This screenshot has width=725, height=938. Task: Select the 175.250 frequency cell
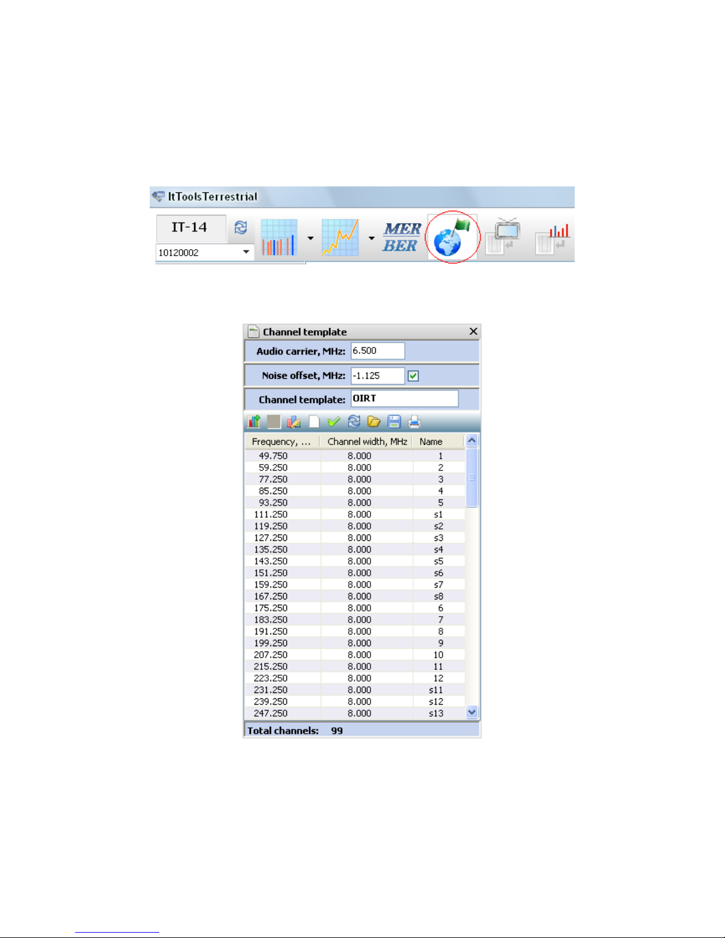pyautogui.click(x=283, y=608)
